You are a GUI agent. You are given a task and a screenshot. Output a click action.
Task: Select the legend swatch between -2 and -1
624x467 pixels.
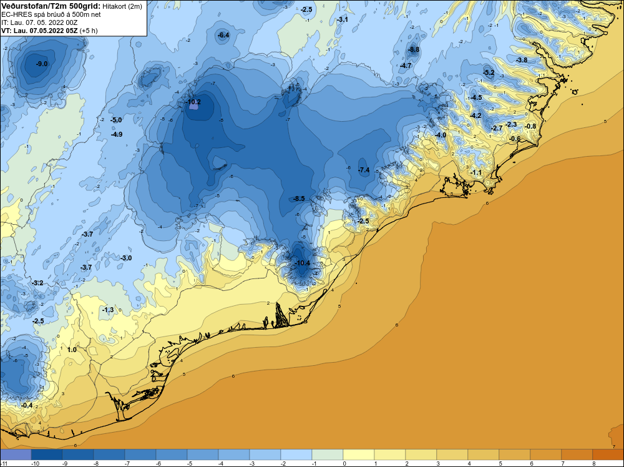pyautogui.click(x=296, y=455)
